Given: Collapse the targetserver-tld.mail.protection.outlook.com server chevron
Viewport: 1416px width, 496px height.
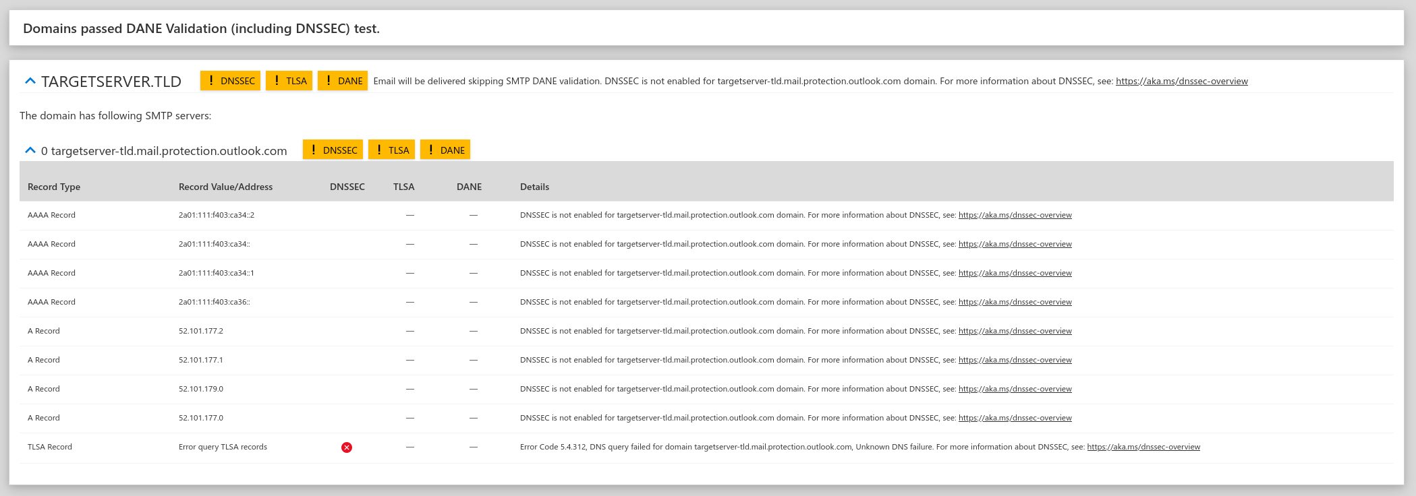Looking at the screenshot, I should coord(30,150).
